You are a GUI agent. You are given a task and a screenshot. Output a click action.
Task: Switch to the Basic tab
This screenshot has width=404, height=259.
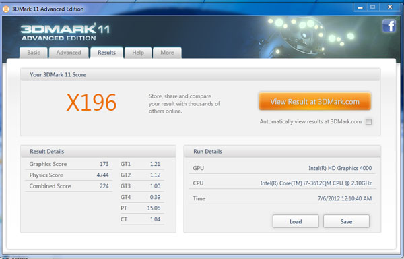click(x=34, y=53)
